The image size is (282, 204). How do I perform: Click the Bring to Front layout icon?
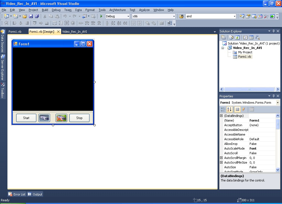pyautogui.click(x=148, y=23)
